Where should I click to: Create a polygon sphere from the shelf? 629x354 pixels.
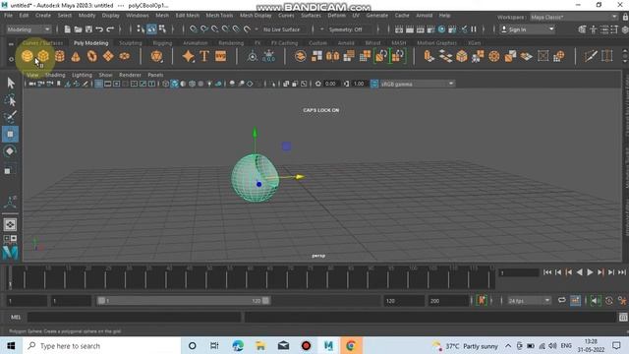(27, 56)
